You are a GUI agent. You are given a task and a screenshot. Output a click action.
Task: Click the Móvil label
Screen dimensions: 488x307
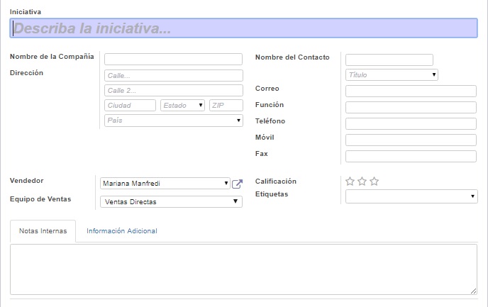(265, 137)
